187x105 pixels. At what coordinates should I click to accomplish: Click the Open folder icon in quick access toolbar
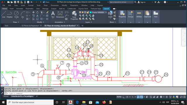[x=12, y=2]
